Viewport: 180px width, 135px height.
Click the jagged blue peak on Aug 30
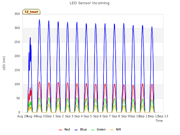click(30, 38)
